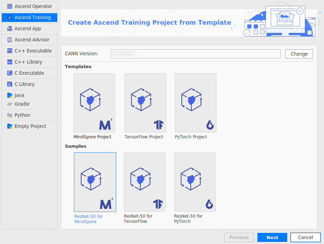Choose Java project type
This screenshot has width=324, height=244.
click(29, 95)
